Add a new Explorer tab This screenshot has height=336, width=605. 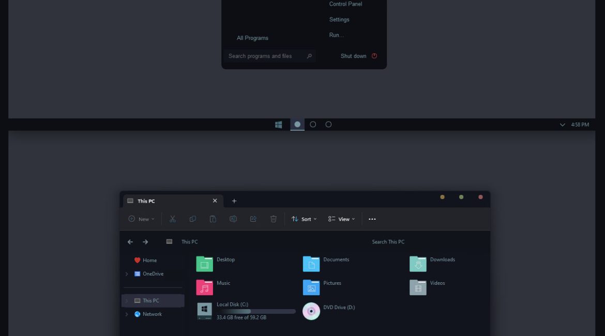click(x=234, y=201)
